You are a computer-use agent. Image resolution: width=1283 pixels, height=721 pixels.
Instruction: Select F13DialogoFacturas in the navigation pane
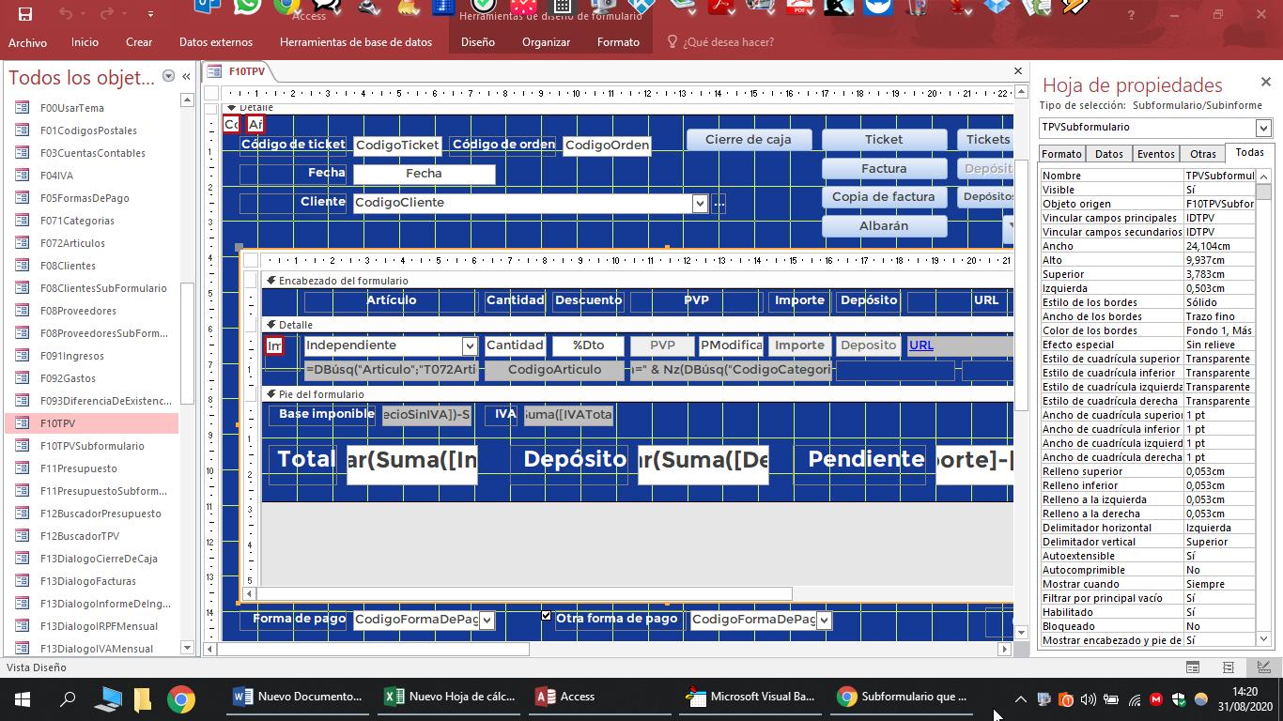[x=87, y=581]
